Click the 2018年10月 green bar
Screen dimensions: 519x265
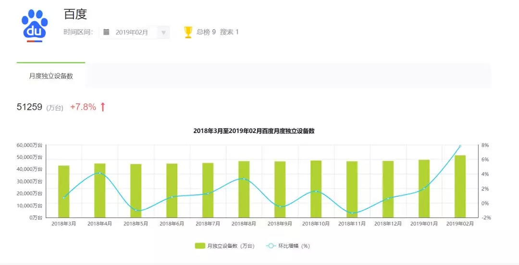tap(316, 189)
